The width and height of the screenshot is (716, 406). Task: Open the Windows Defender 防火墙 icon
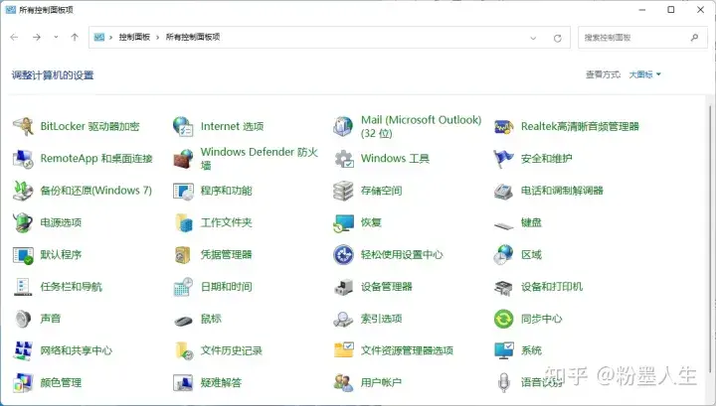click(x=183, y=159)
